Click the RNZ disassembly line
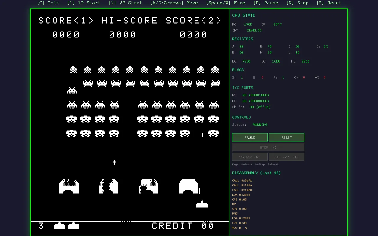The width and height of the screenshot is (378, 236). pyautogui.click(x=235, y=214)
